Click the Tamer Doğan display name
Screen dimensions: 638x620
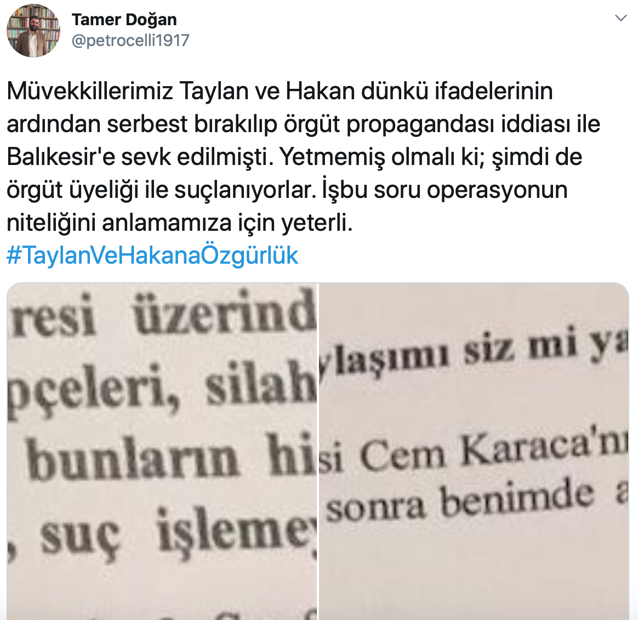point(124,20)
